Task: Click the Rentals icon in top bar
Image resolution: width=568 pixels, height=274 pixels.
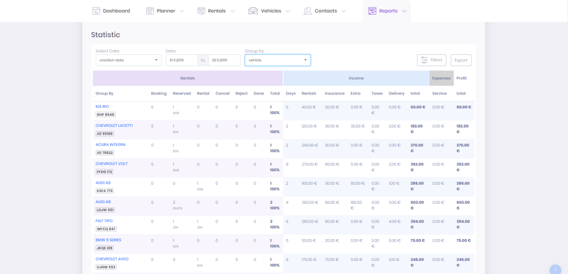Action: tap(201, 11)
